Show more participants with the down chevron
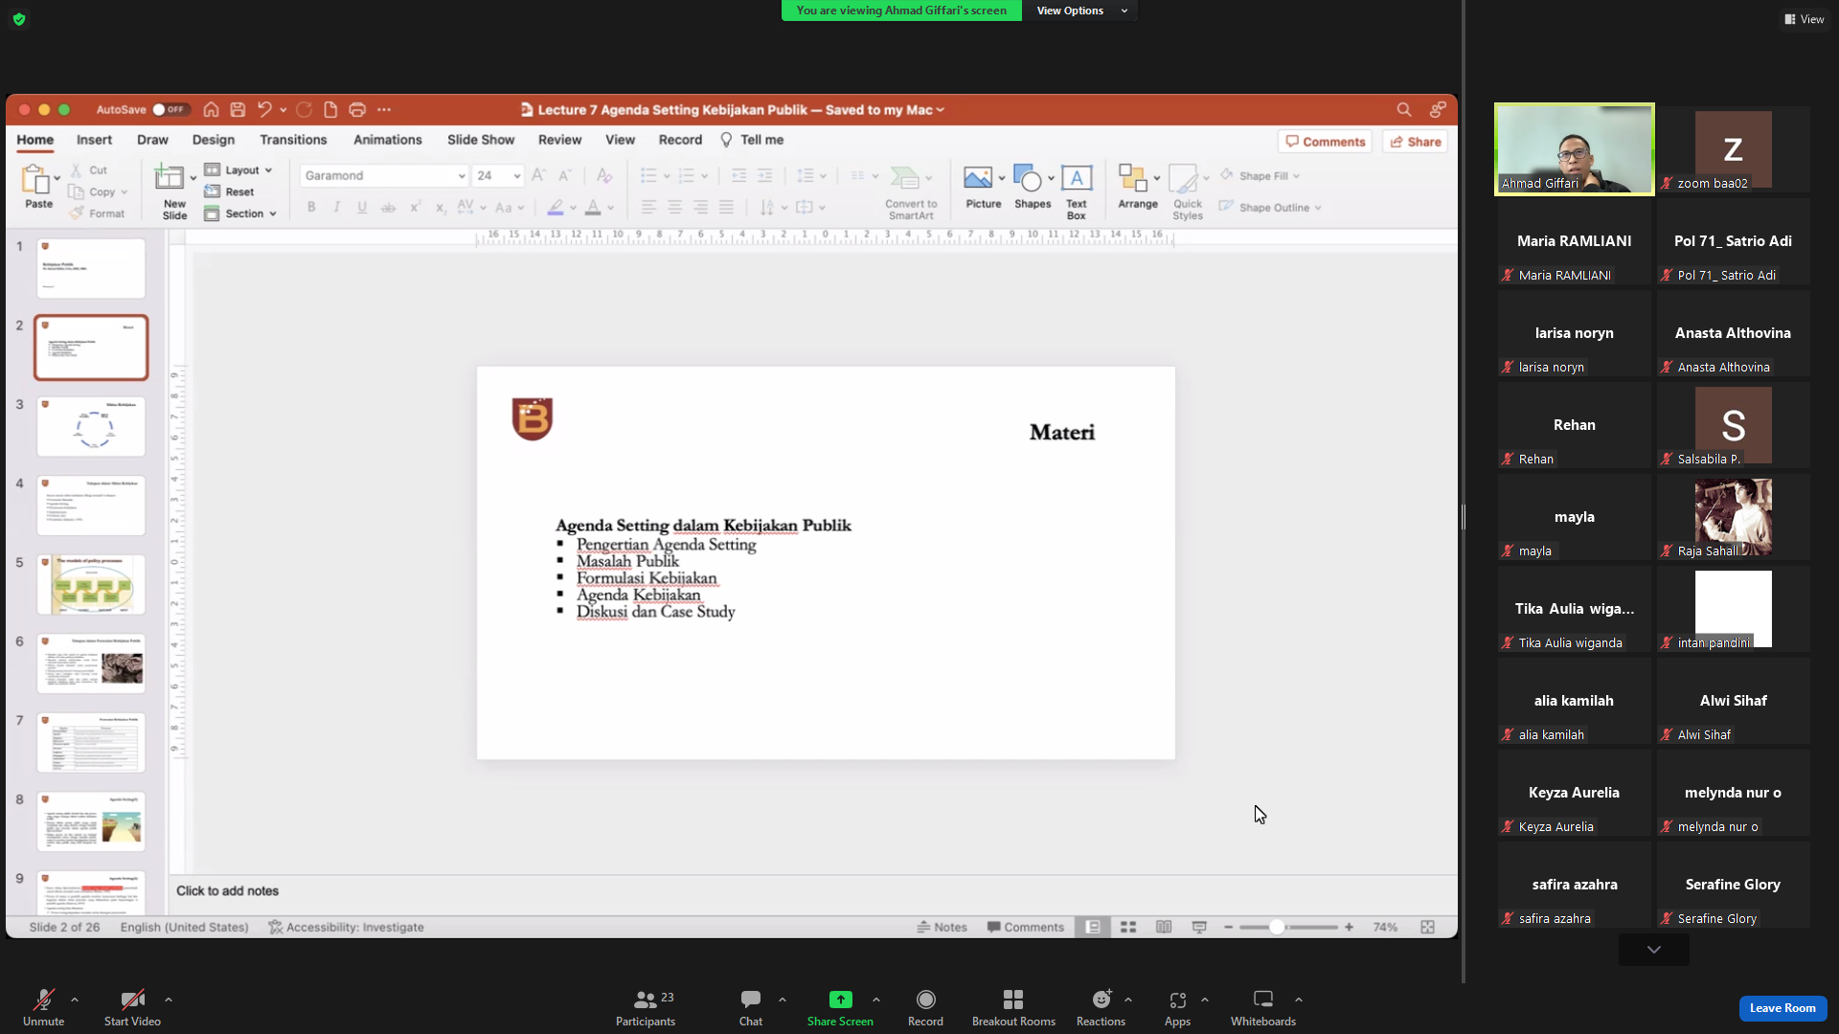The width and height of the screenshot is (1839, 1034). pyautogui.click(x=1654, y=950)
